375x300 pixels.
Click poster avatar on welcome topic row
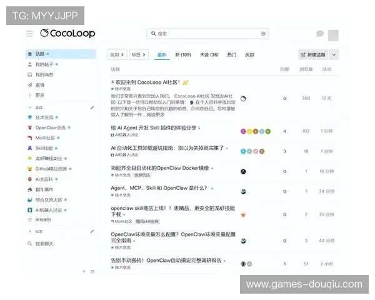(x=243, y=99)
